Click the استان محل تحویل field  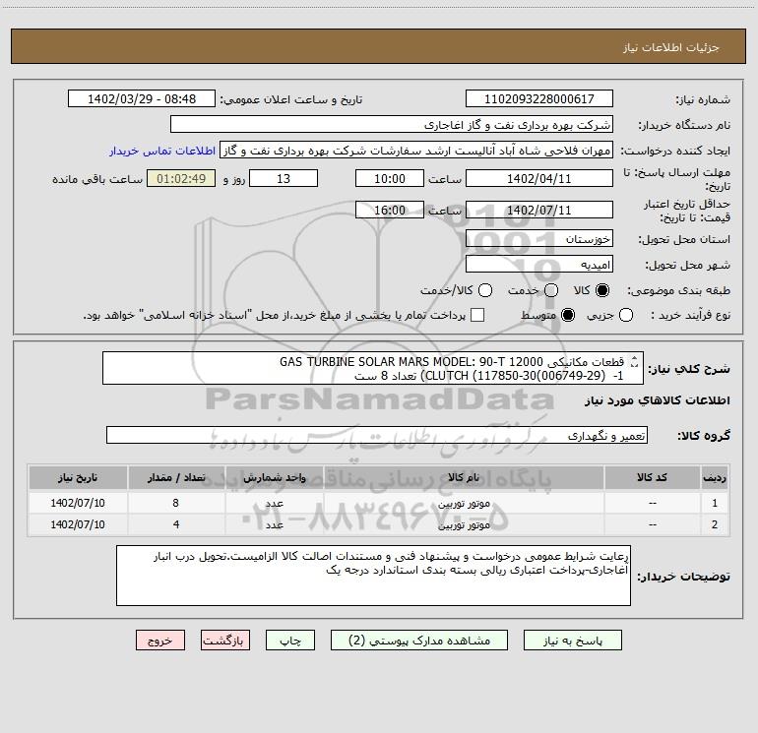click(x=539, y=239)
